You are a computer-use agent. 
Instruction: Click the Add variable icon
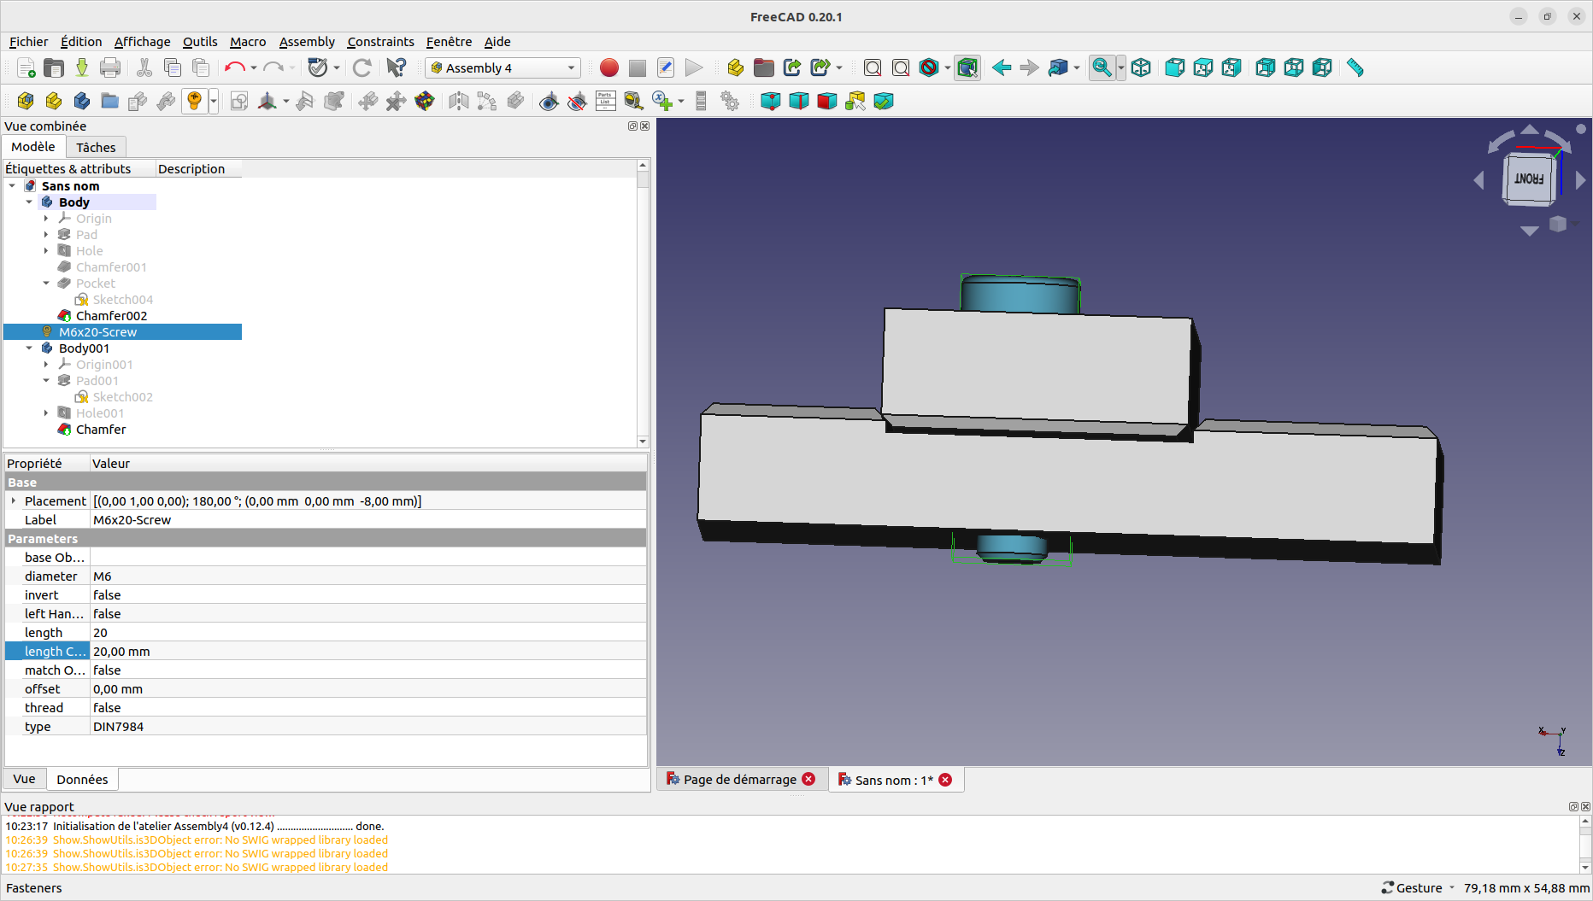click(662, 101)
